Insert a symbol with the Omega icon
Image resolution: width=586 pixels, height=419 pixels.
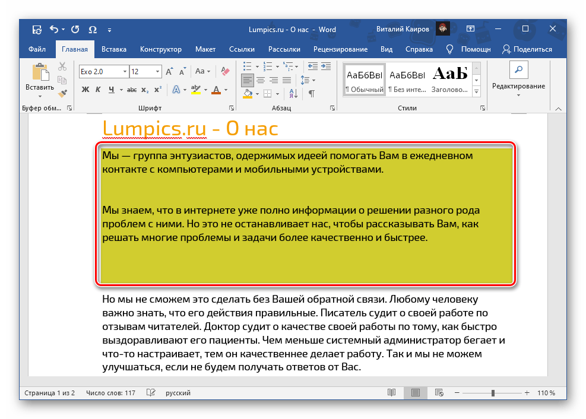93,30
